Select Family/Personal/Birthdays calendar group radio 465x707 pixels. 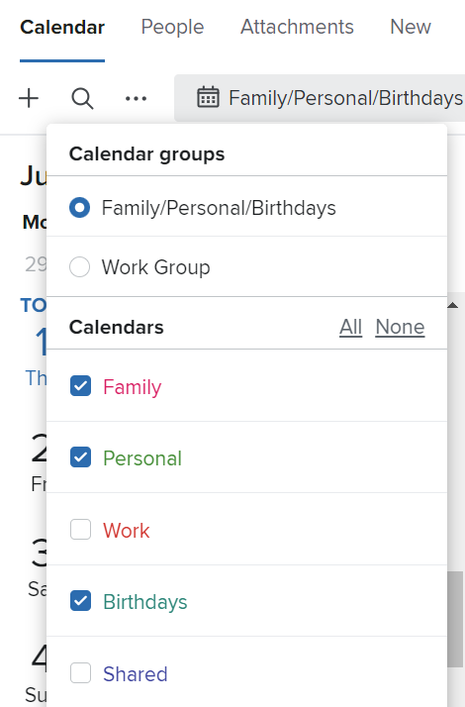tap(80, 208)
